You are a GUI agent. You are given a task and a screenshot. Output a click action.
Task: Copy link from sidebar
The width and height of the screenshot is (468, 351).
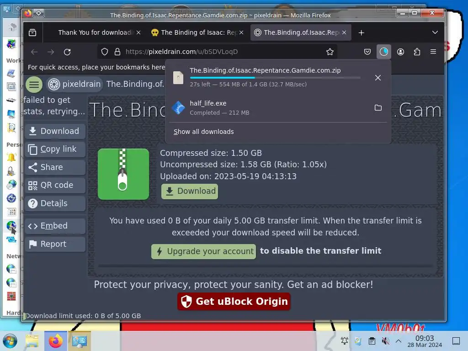click(55, 149)
